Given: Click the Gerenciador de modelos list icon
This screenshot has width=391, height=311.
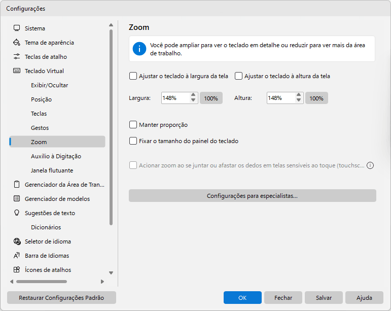Looking at the screenshot, I should coord(17,198).
